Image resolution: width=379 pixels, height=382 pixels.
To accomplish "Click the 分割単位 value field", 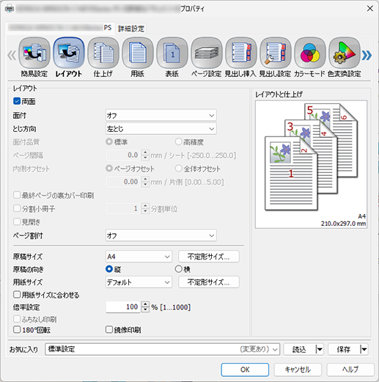I will 123,208.
